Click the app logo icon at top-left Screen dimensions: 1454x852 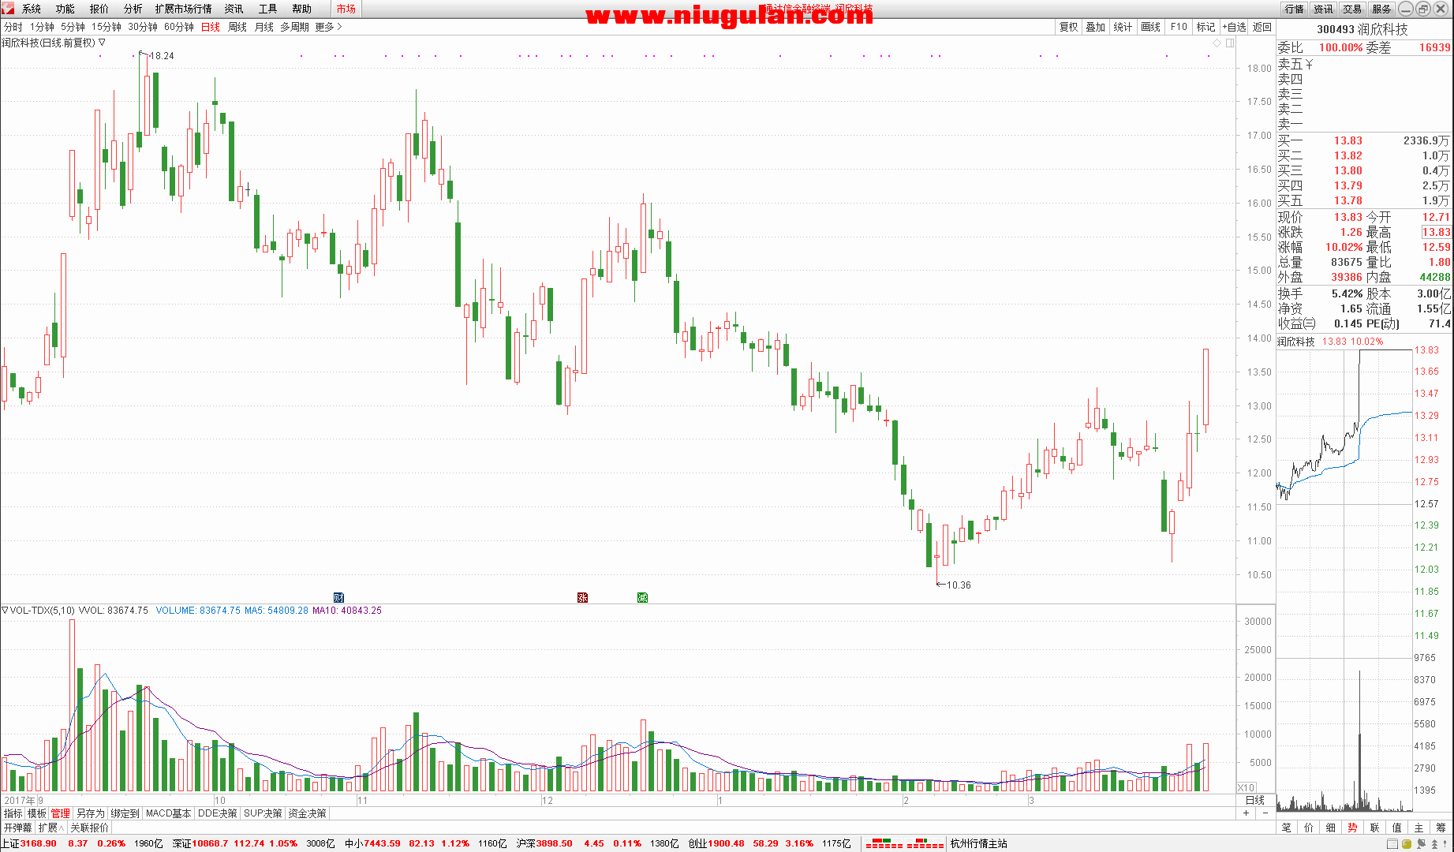tap(8, 8)
